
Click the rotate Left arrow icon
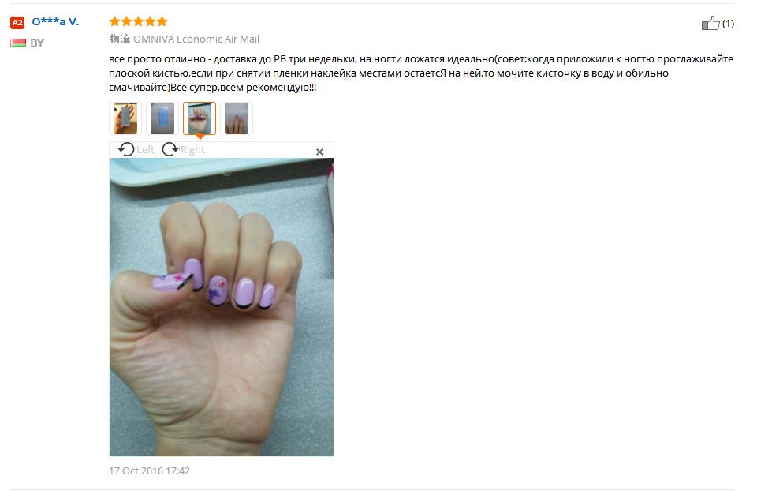[126, 149]
